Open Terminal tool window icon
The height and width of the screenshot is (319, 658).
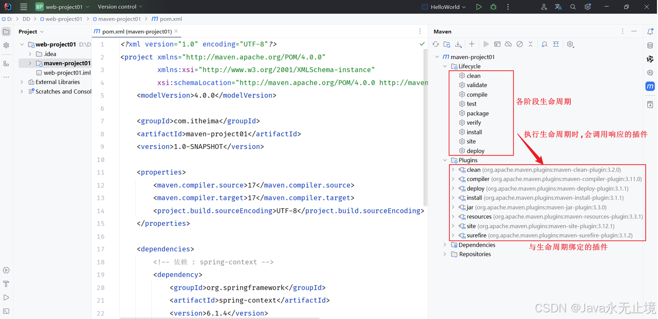6,311
